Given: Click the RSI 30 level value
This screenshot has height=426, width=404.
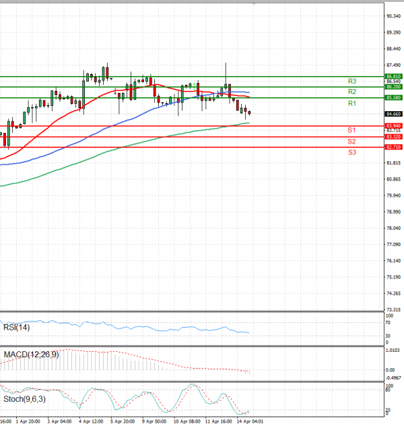Looking at the screenshot, I should pos(388,336).
